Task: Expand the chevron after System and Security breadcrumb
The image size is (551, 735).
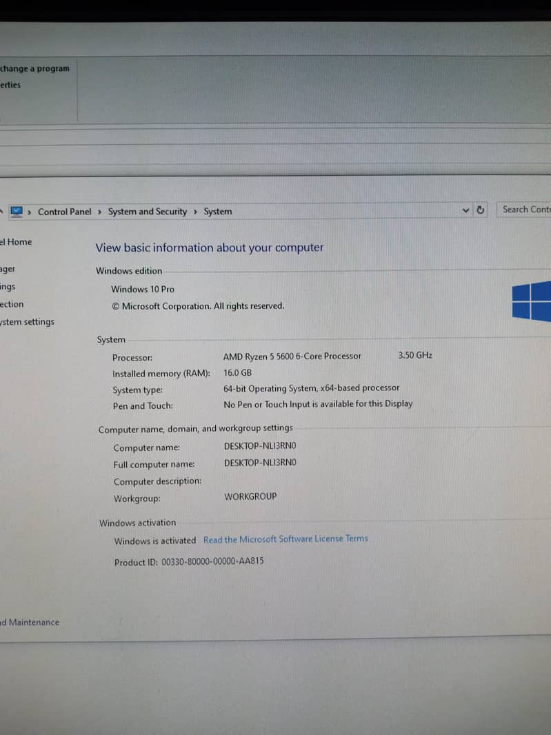Action: pos(196,212)
